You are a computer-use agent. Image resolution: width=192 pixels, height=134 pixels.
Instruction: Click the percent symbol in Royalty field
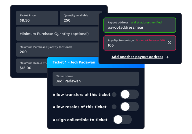tap(169, 43)
